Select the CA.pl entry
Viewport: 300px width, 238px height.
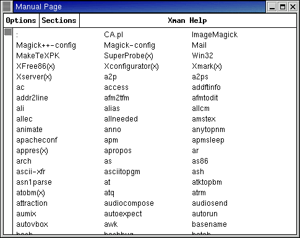[x=114, y=35]
